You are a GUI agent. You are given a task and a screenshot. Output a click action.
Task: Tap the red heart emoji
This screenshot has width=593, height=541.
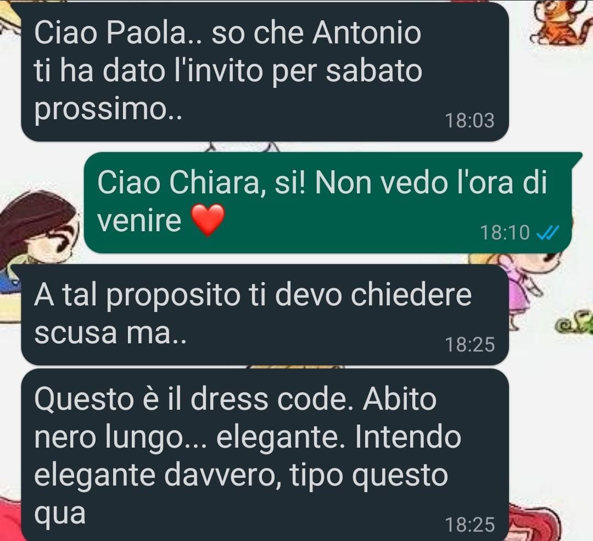pyautogui.click(x=208, y=220)
